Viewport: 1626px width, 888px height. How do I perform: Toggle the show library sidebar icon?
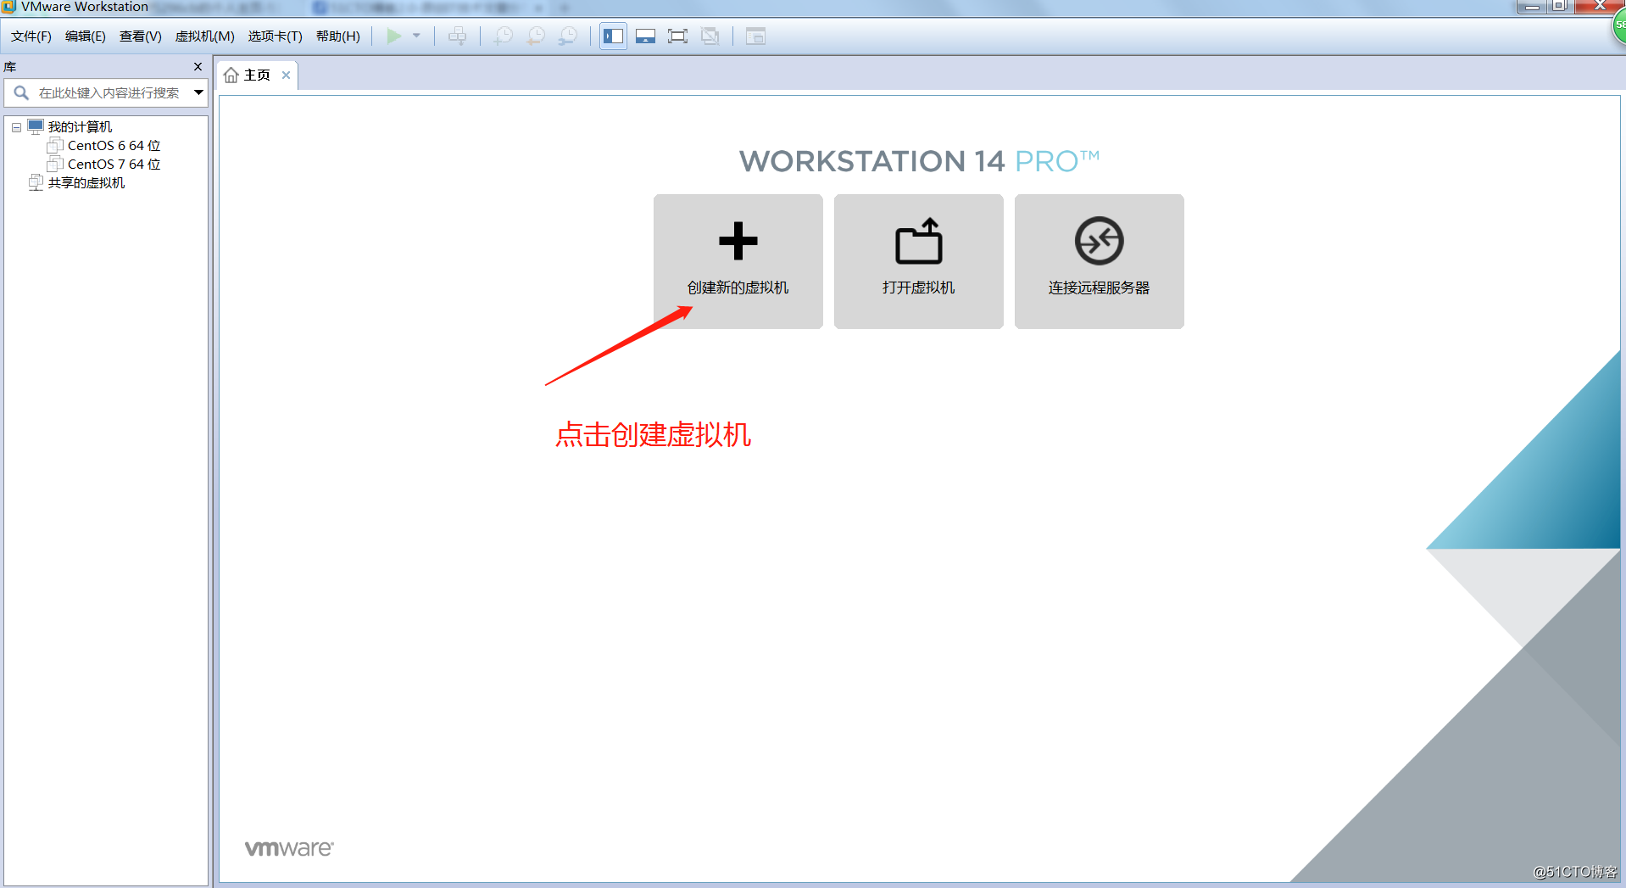(613, 36)
